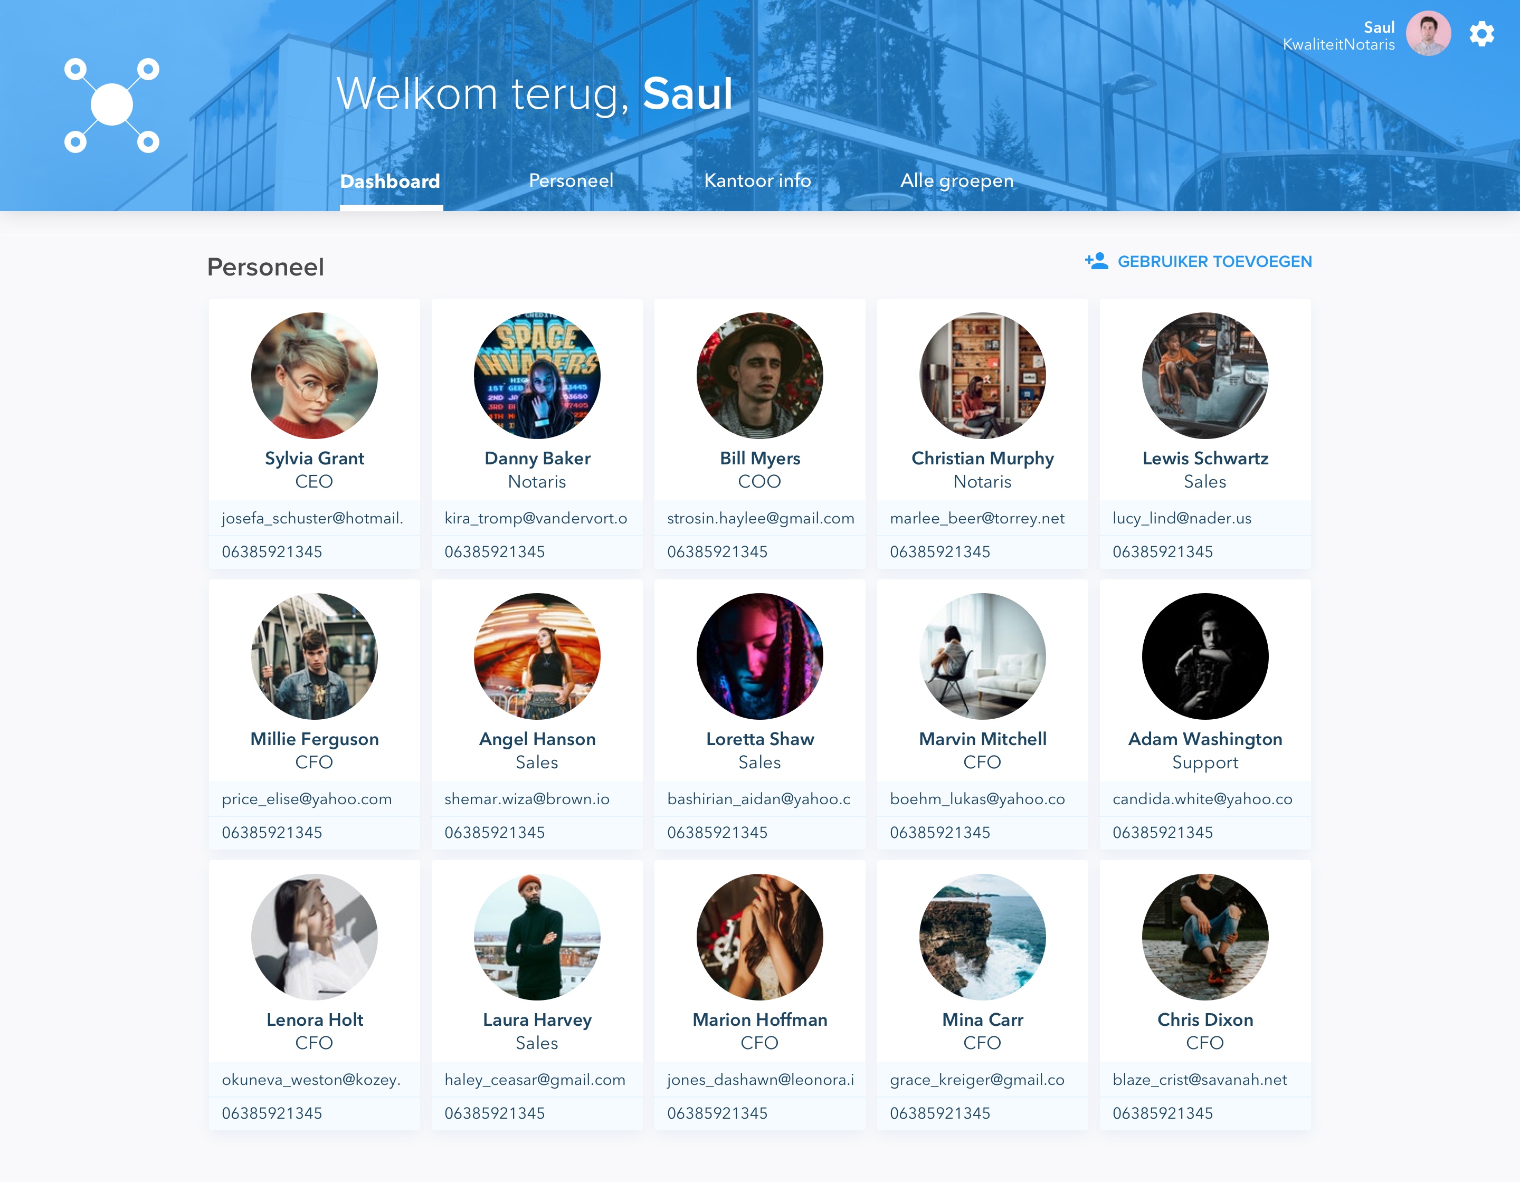Open Mina Carr's cliff photo
This screenshot has width=1520, height=1182.
click(x=983, y=937)
